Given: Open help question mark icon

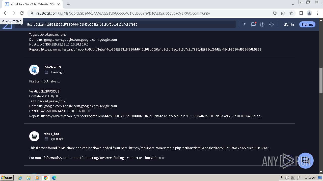Looking at the screenshot, I should 262,24.
